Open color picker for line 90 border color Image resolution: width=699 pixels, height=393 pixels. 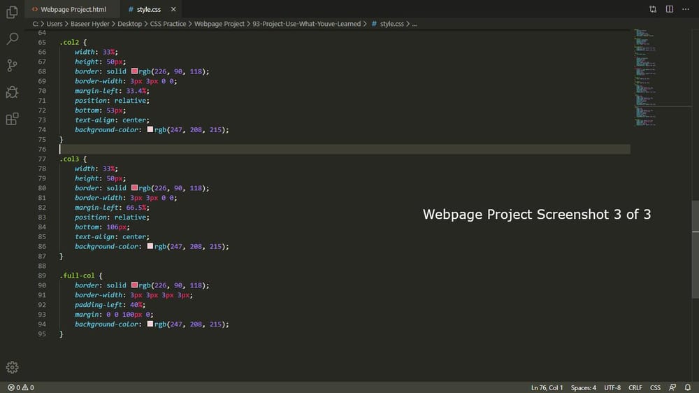(x=134, y=285)
